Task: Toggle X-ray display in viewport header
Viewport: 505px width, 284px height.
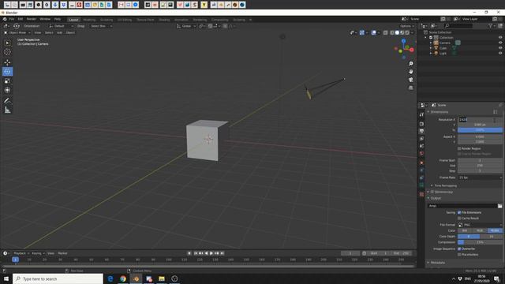Action: pos(385,32)
